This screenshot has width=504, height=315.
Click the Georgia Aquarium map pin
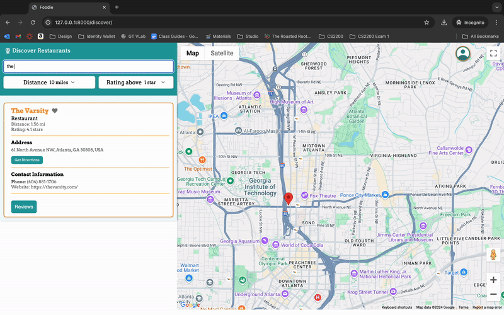point(265,241)
